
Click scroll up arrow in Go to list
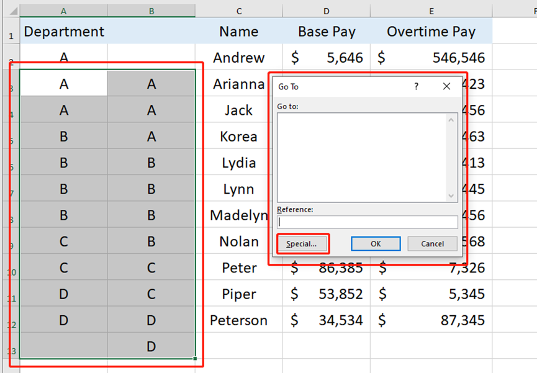pos(451,120)
